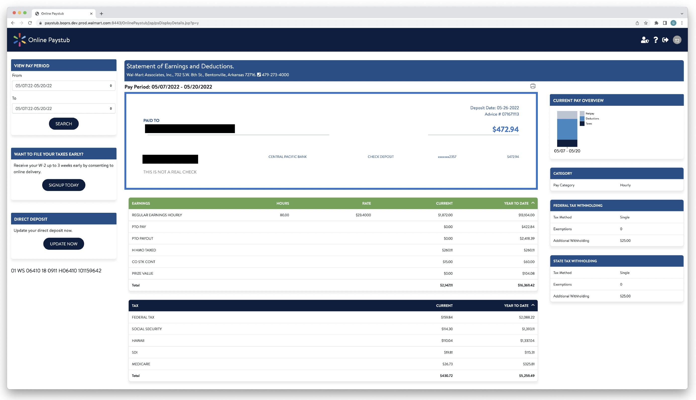Collapse the Tax table via Year To Date chevron

pyautogui.click(x=533, y=305)
